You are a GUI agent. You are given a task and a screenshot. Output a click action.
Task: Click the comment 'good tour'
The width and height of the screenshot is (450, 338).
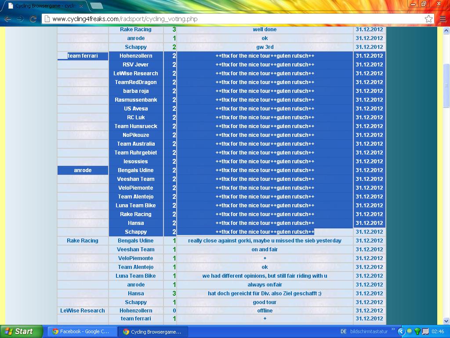click(265, 302)
